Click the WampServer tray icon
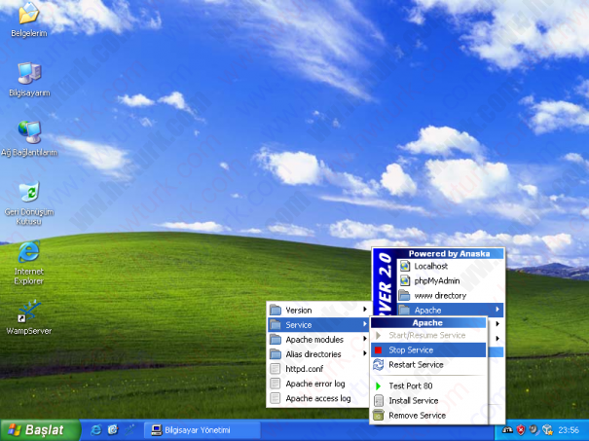The image size is (589, 441). tap(507, 430)
